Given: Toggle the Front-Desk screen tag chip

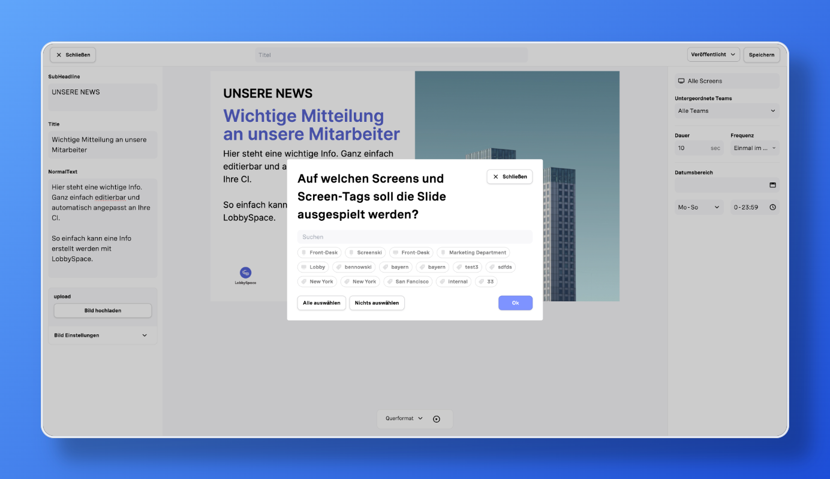Looking at the screenshot, I should pyautogui.click(x=319, y=252).
